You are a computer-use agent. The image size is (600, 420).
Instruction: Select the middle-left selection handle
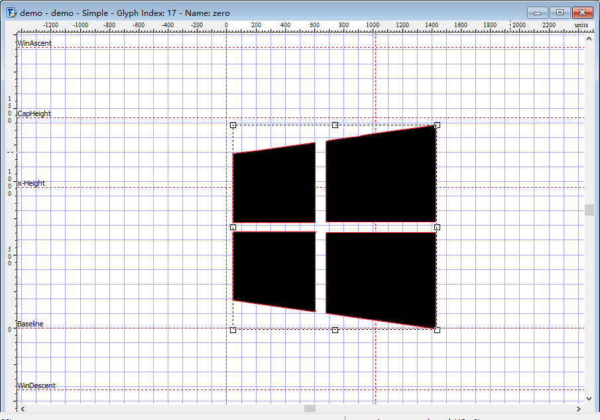pyautogui.click(x=233, y=228)
